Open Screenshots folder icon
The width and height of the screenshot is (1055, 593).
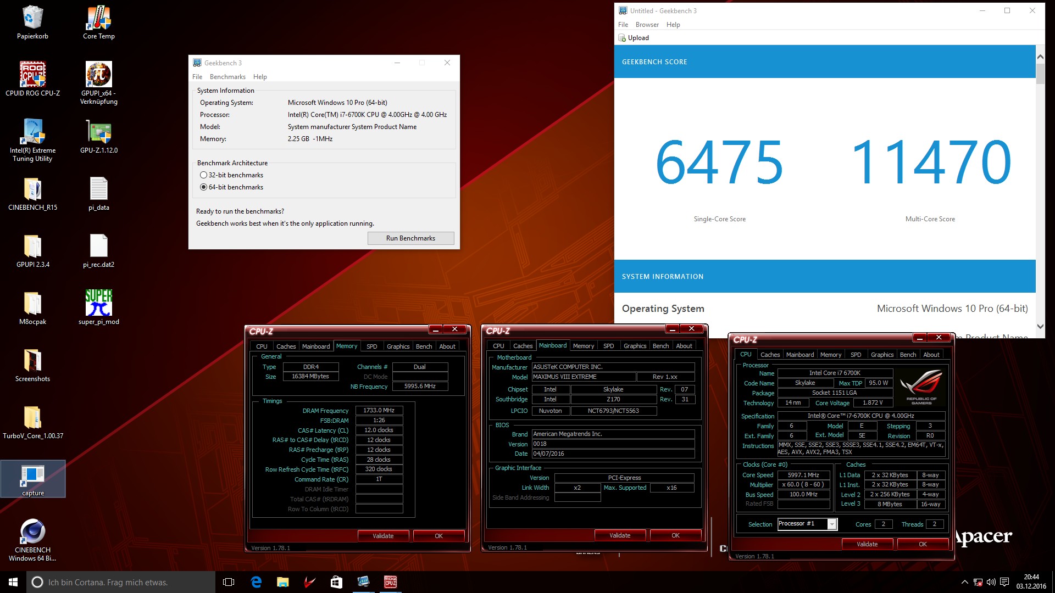pyautogui.click(x=32, y=365)
